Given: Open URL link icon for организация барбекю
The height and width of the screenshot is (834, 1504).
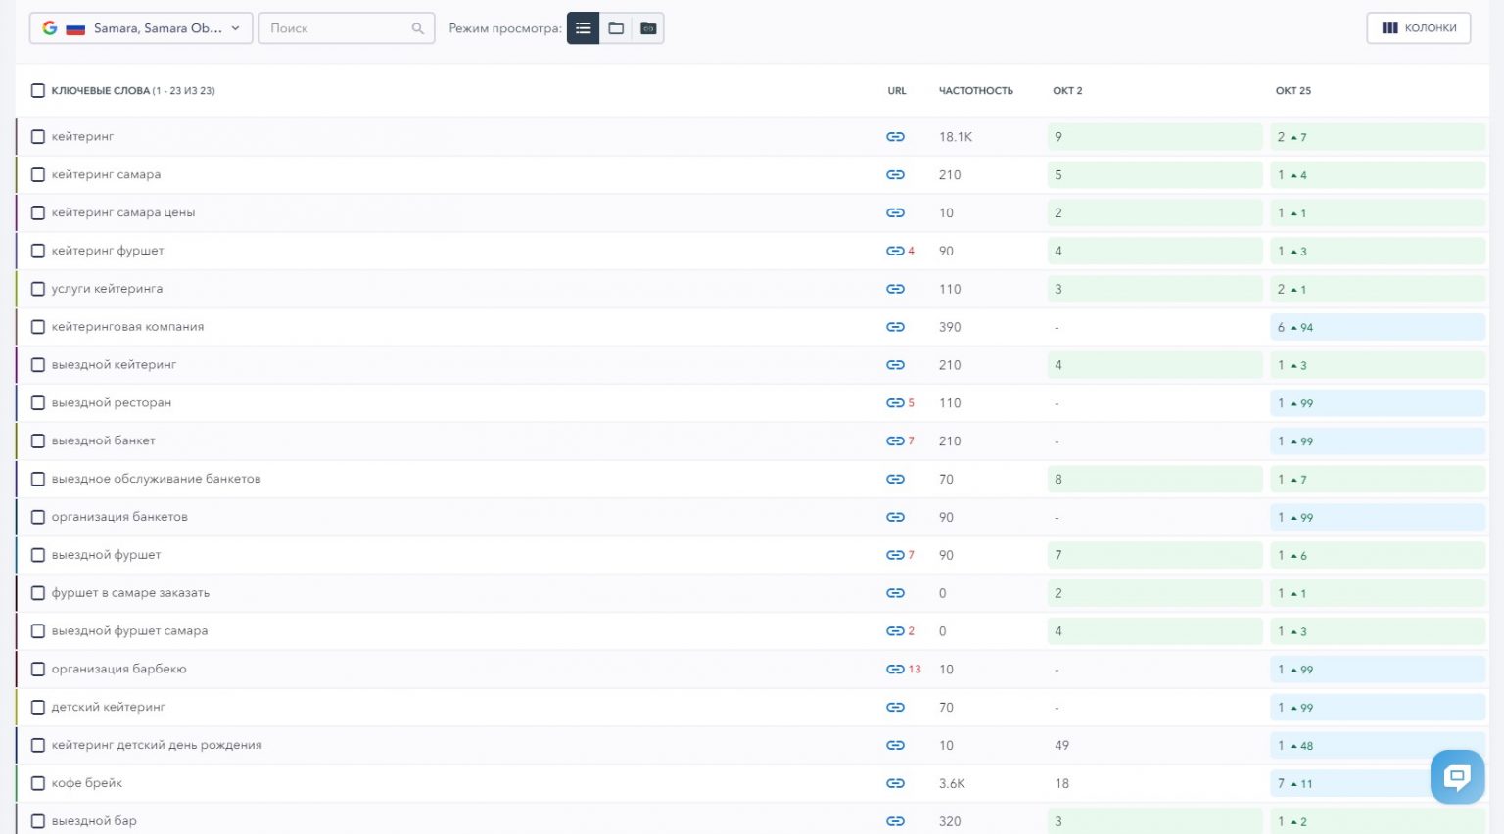Looking at the screenshot, I should click(x=895, y=670).
